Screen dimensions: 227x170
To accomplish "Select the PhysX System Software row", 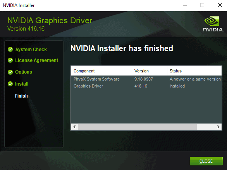I will tap(146, 79).
